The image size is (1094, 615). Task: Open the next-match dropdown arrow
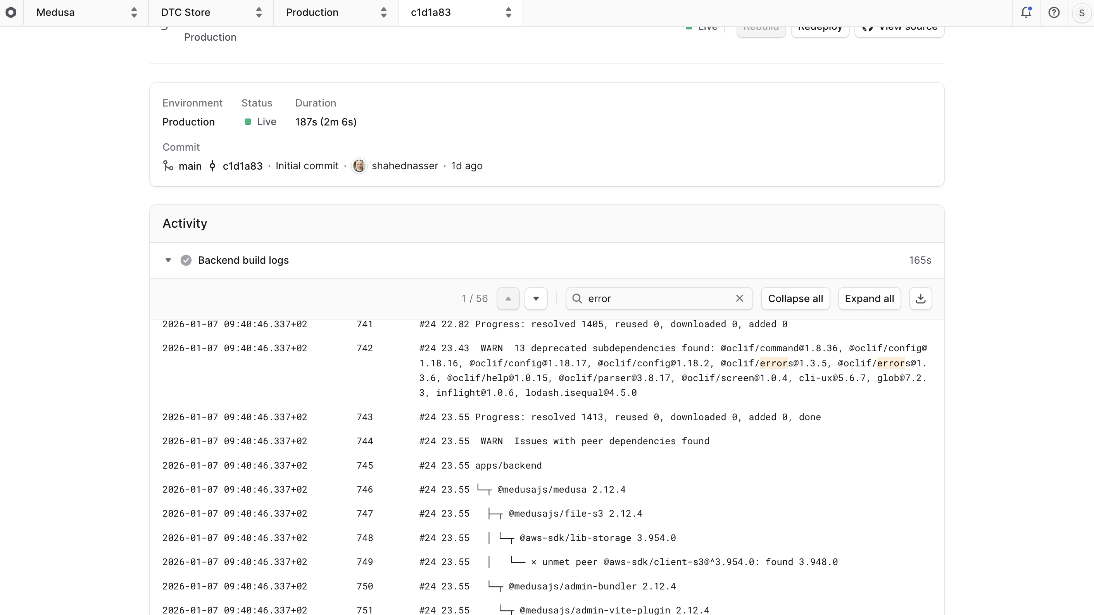pyautogui.click(x=535, y=298)
